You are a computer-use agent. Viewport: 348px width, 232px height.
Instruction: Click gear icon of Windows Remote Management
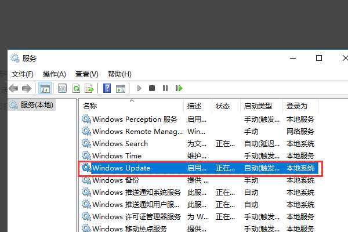86,132
